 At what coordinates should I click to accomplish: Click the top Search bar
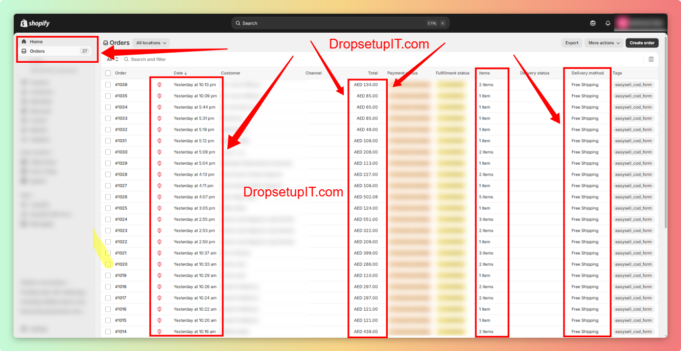coord(340,23)
